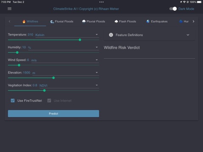Click the ClimateStrike AI copyright title
The width and height of the screenshot is (203, 152).
(x=86, y=9)
